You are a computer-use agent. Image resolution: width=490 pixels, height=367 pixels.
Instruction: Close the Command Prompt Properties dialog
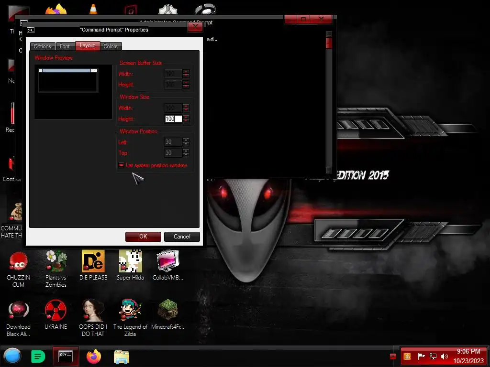click(x=195, y=27)
